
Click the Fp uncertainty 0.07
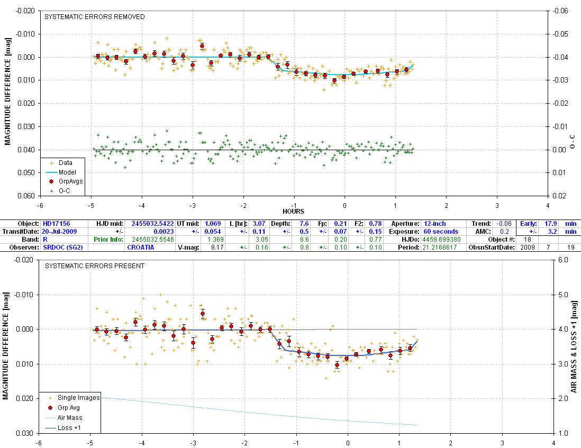pyautogui.click(x=341, y=232)
